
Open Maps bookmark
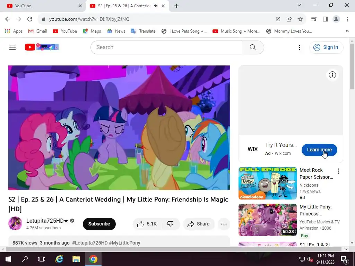point(92,31)
